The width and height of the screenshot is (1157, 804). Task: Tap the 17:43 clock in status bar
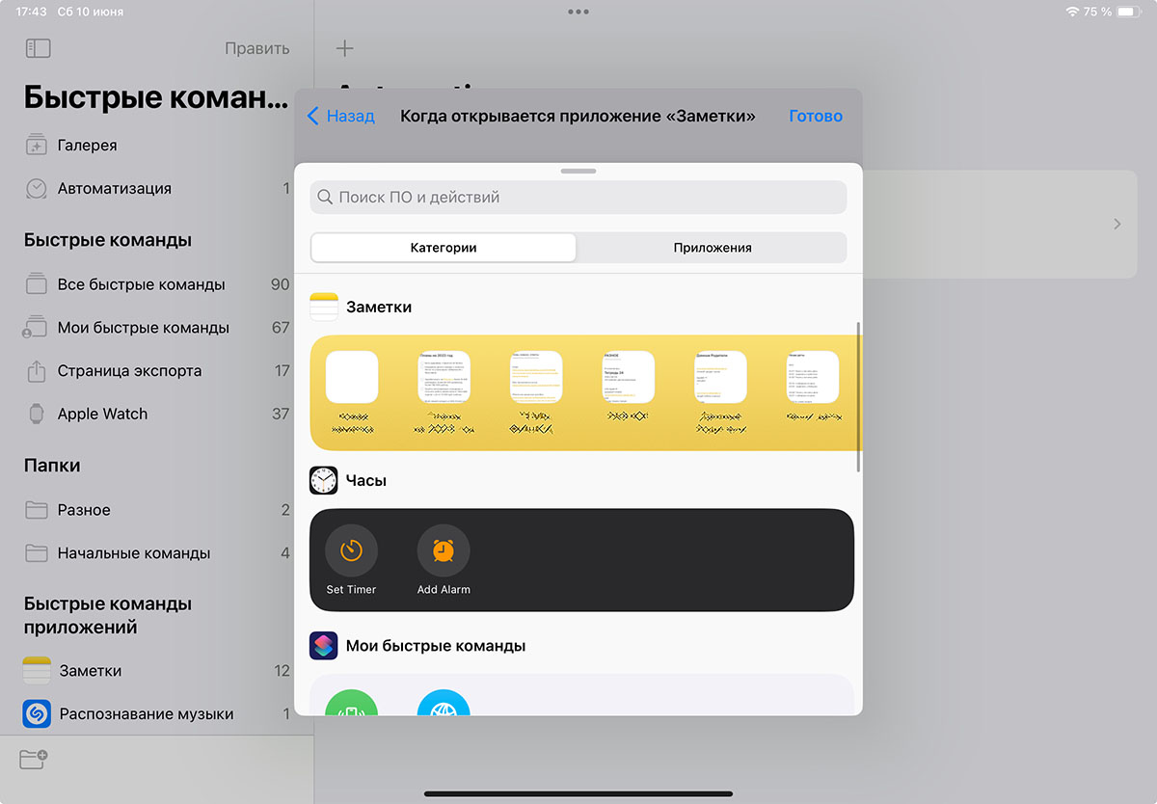tap(31, 12)
